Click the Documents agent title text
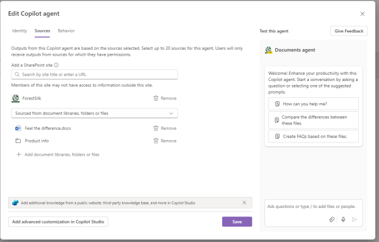Viewport: 379px width, 242px height. [x=295, y=50]
